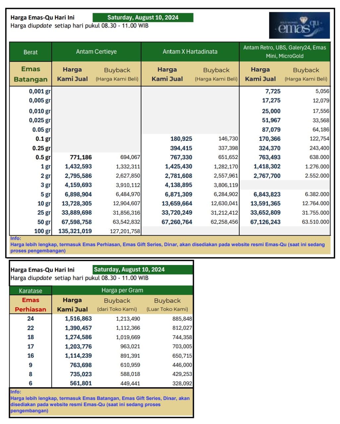Click the buyback value 5,056

pos(322,91)
